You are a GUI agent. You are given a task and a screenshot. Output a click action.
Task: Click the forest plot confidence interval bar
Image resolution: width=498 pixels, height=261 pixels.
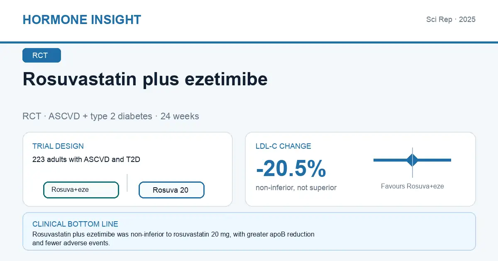(x=412, y=160)
